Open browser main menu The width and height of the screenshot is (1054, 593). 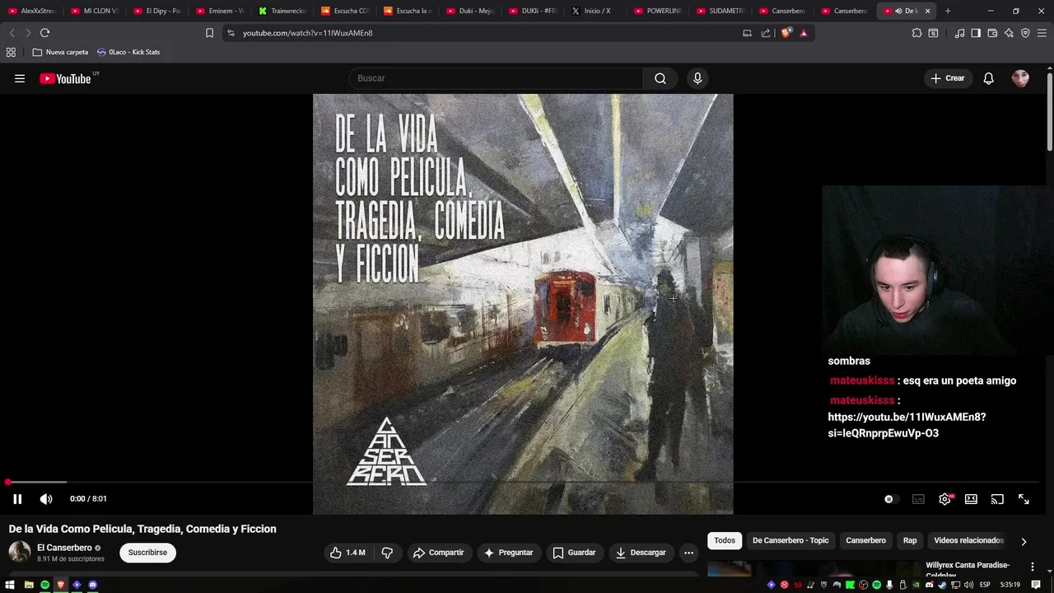click(1042, 33)
